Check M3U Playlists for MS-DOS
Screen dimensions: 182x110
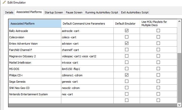pyautogui.click(x=158, y=69)
